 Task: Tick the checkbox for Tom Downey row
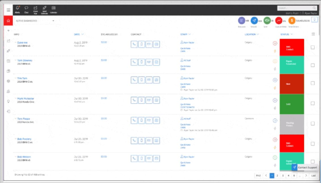(313, 65)
